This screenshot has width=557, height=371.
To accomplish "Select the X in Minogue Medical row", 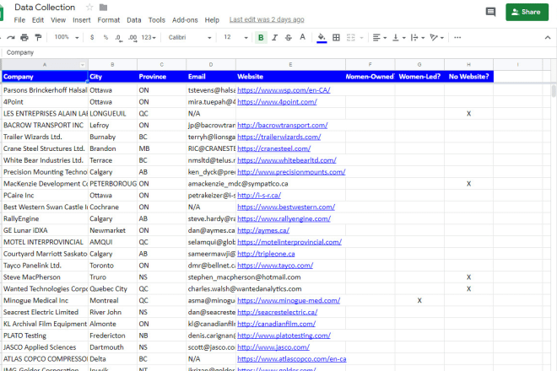I will coord(419,300).
